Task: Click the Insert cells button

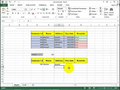Action: click(x=92, y=8)
